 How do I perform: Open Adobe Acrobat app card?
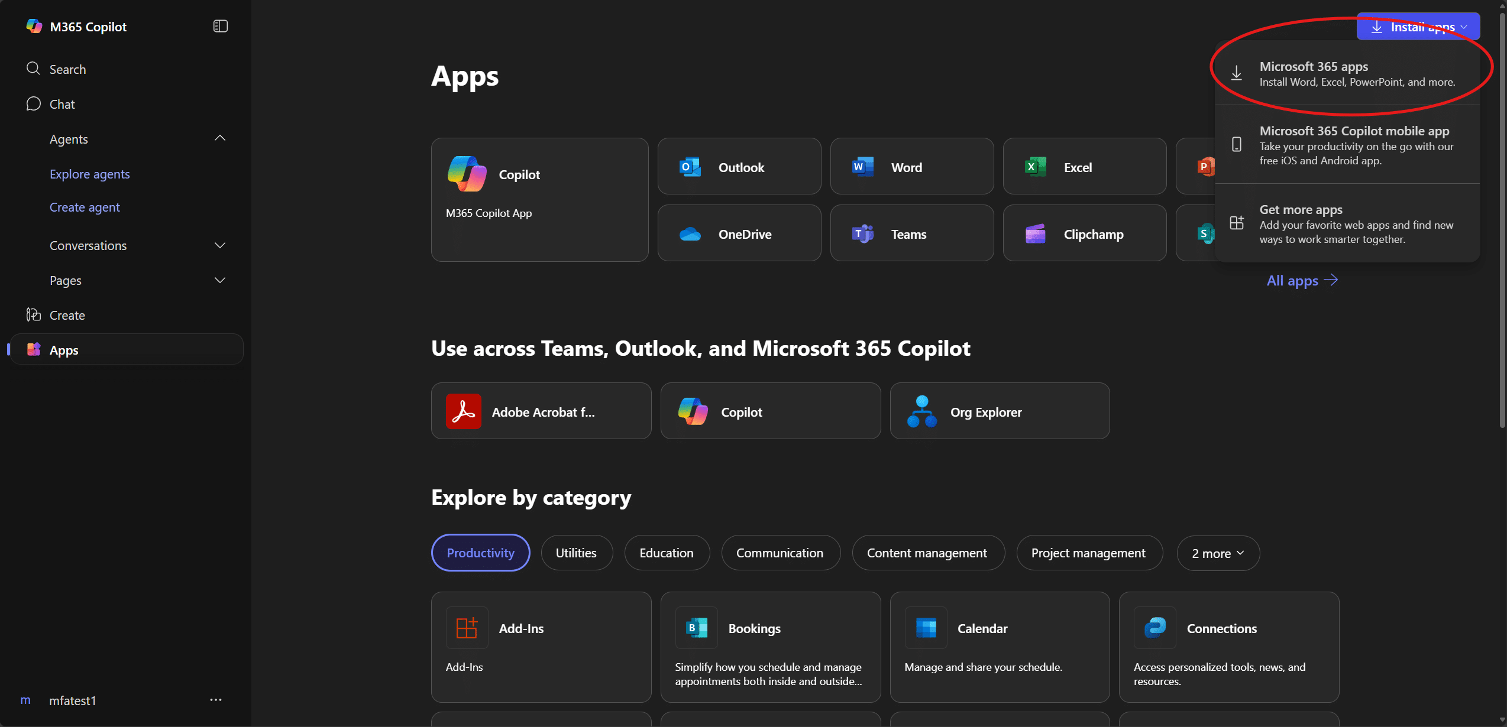tap(541, 411)
